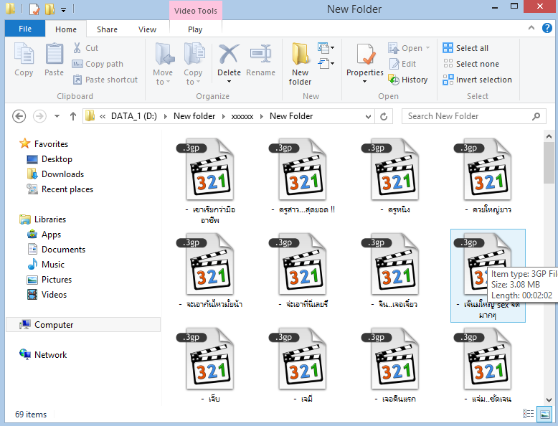Open the address bar history dropdown

click(x=369, y=116)
